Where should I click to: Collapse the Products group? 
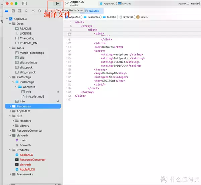pyautogui.click(x=10, y=150)
